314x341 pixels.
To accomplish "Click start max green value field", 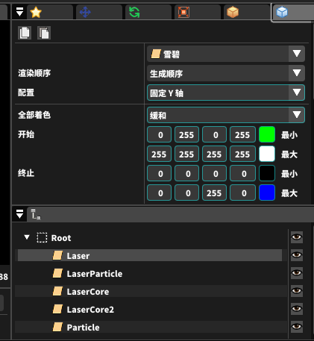I will click(x=186, y=154).
